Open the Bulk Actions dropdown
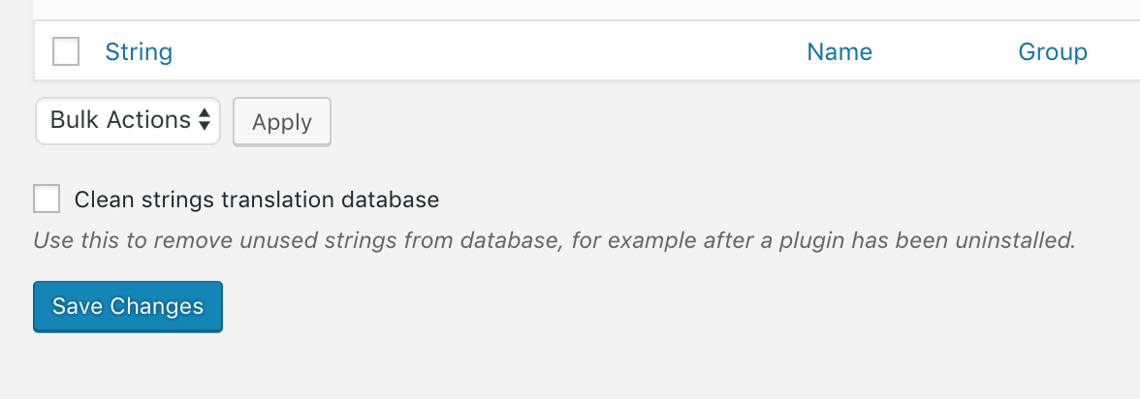 [128, 121]
